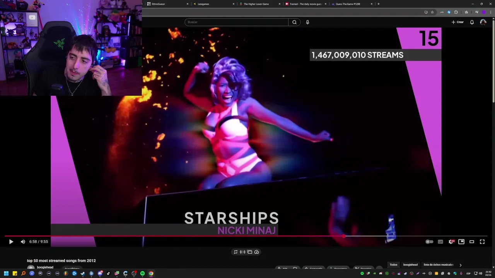
Task: Click the install app icon in address bar
Action: 426,12
